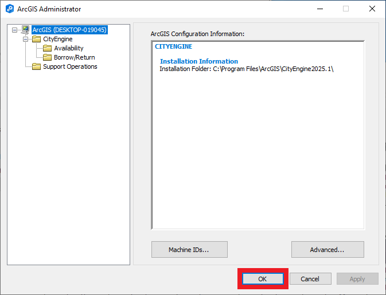386x295 pixels.
Task: Open the Availability tree entry
Action: (69, 48)
